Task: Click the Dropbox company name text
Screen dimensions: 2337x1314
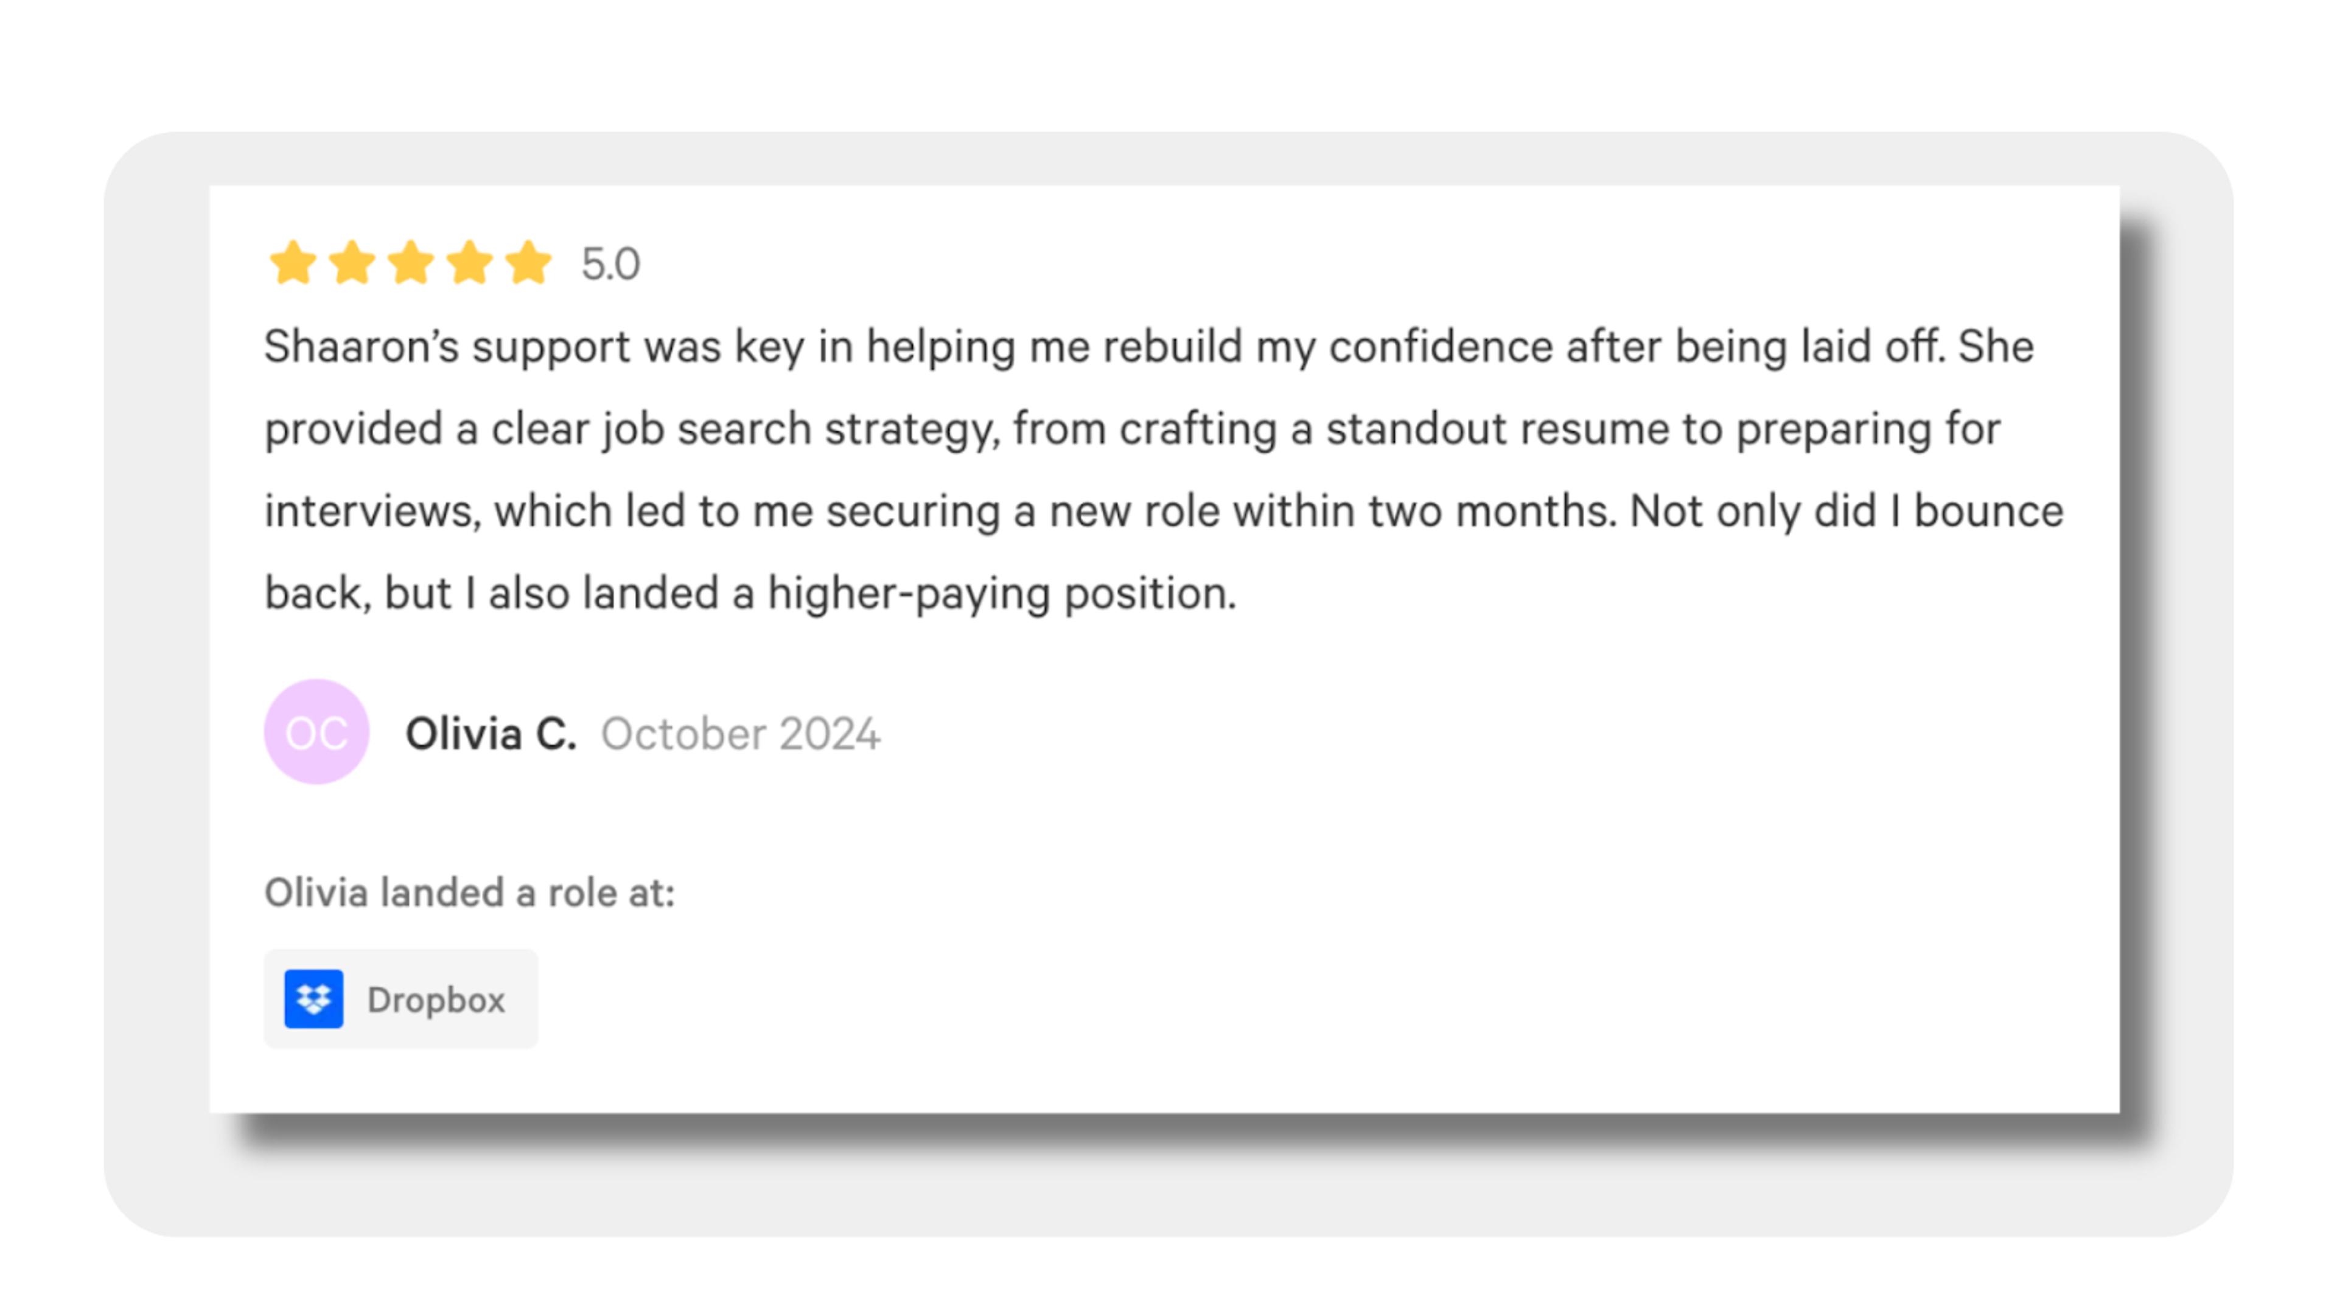Action: click(436, 999)
